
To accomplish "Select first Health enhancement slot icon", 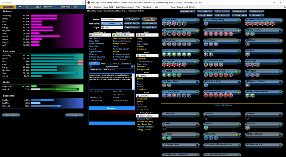I will [x=164, y=138].
